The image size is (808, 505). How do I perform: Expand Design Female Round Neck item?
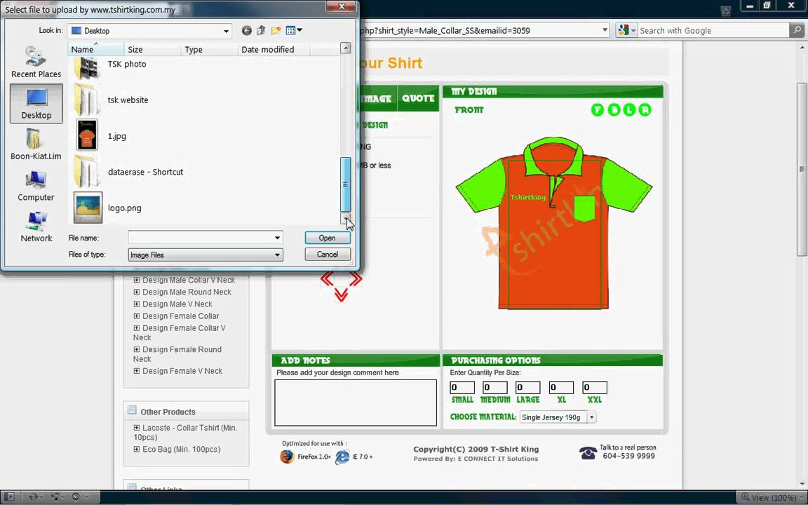[x=137, y=349]
